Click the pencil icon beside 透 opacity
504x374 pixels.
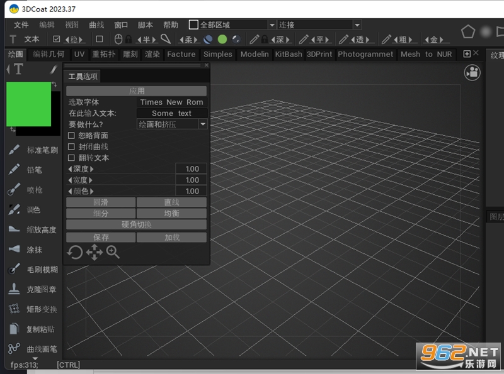tap(343, 39)
